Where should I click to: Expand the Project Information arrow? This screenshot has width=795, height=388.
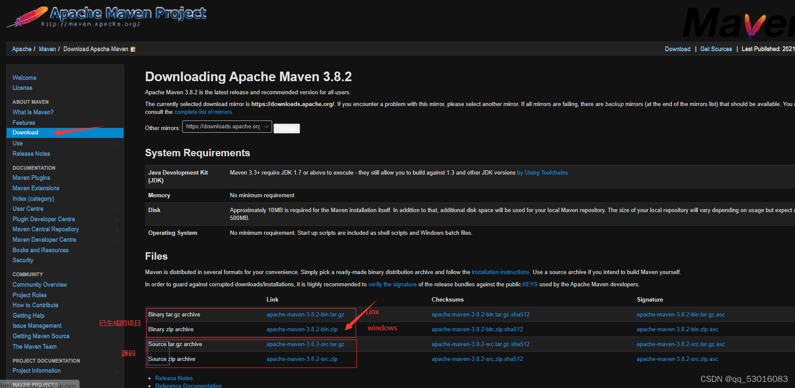(x=117, y=371)
